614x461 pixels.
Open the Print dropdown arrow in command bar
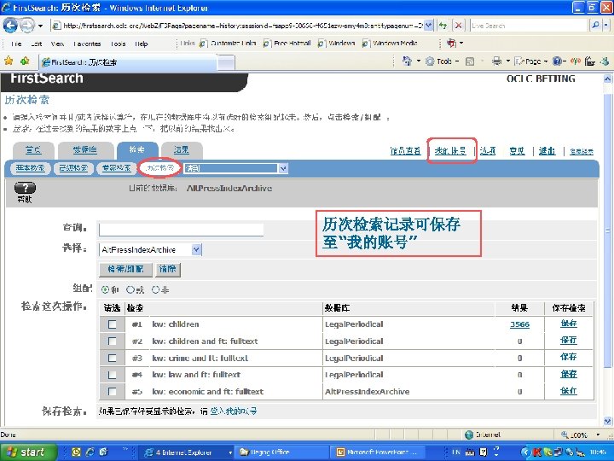click(x=508, y=61)
